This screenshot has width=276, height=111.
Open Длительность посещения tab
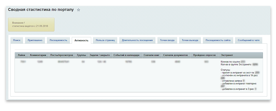137,40
